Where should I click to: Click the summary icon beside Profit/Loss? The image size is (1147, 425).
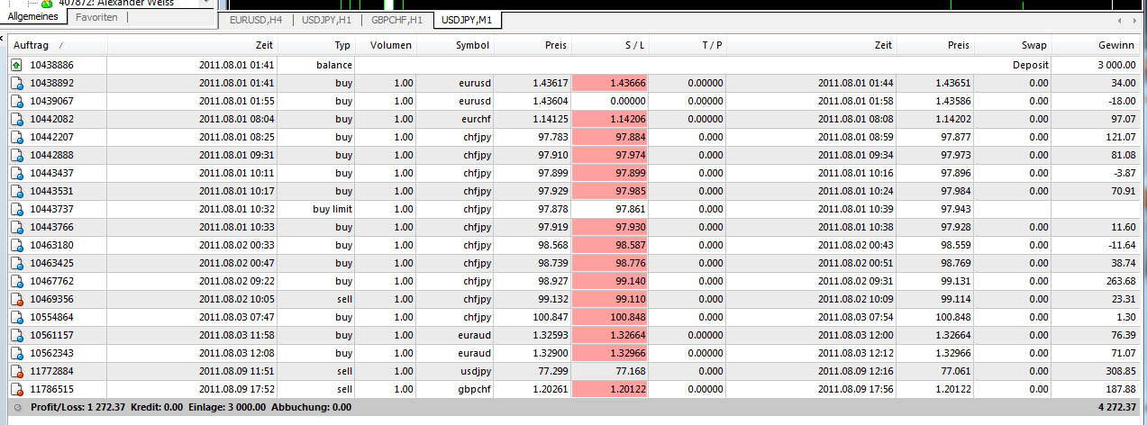tap(17, 407)
